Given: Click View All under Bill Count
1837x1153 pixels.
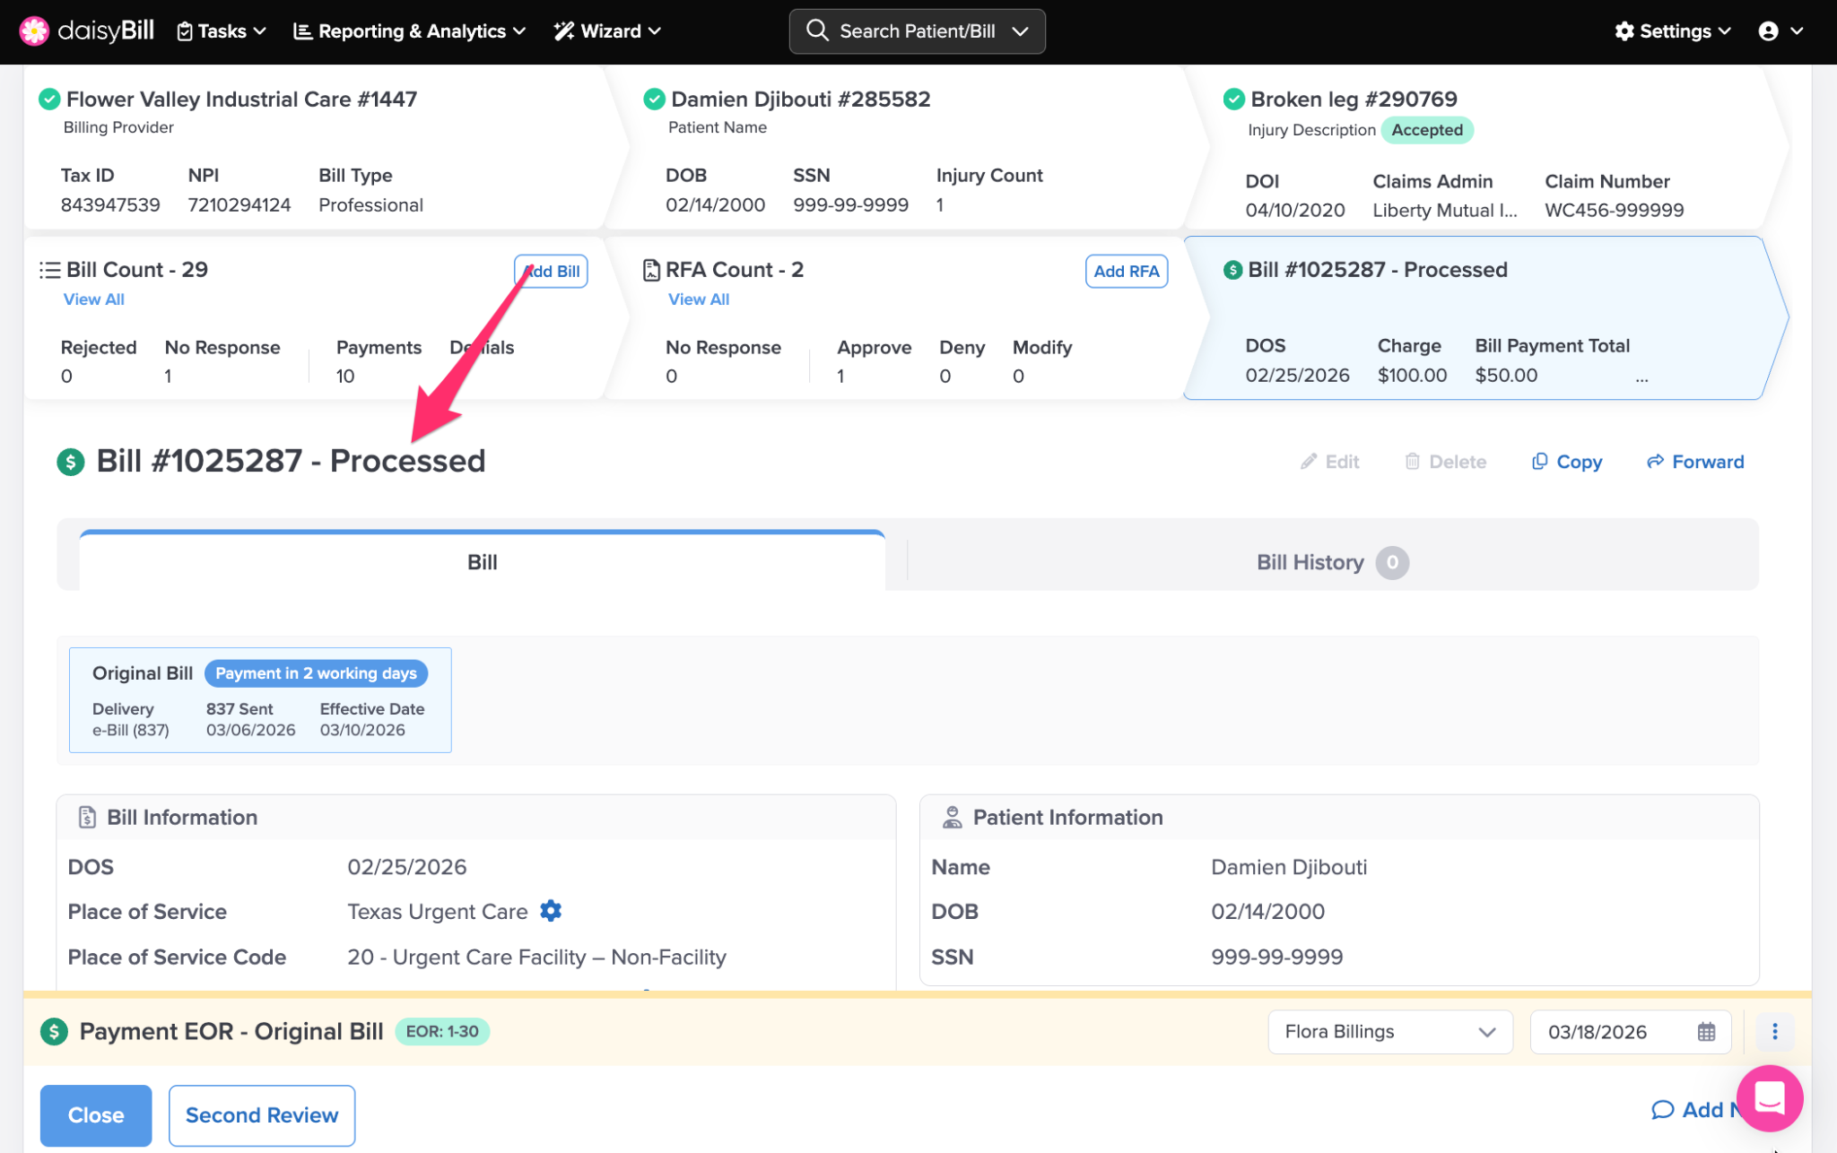Looking at the screenshot, I should (93, 299).
